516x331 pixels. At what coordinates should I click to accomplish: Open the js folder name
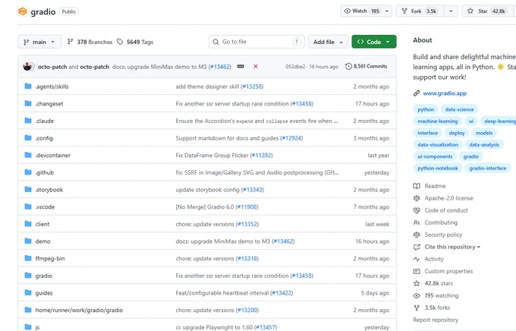pos(37,327)
